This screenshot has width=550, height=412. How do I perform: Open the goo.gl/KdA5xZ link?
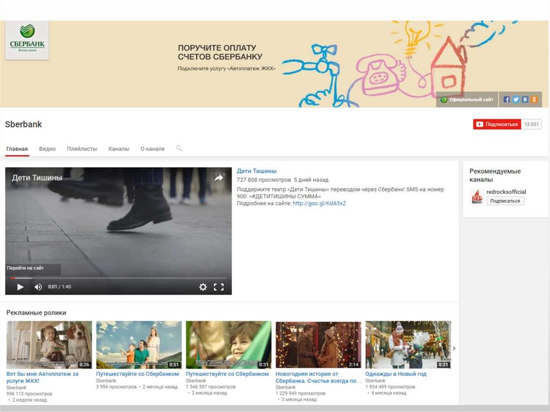319,204
